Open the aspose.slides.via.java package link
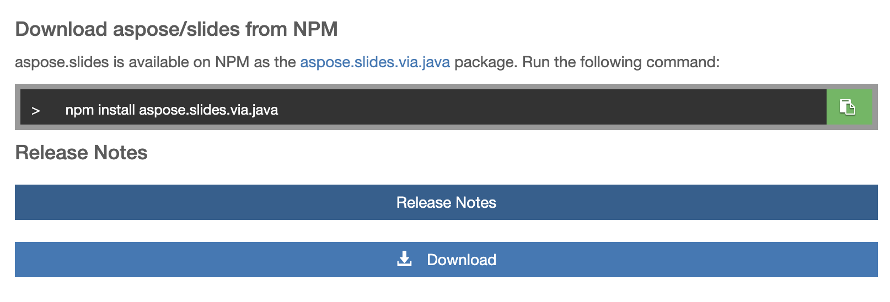The width and height of the screenshot is (890, 302). (x=375, y=62)
